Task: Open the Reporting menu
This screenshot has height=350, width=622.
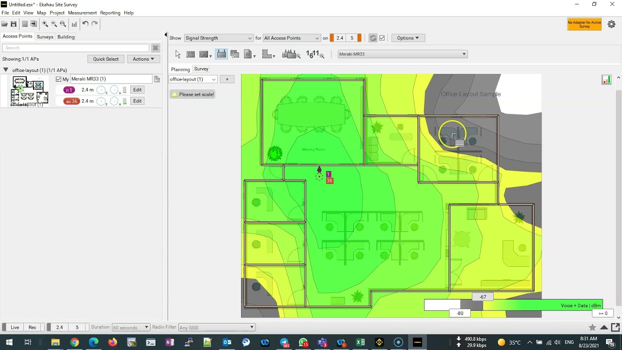Action: pos(110,13)
